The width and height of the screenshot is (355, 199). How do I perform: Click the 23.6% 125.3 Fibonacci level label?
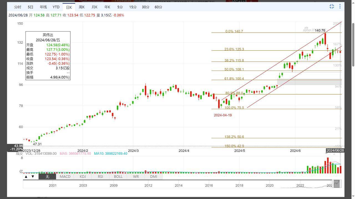point(234,49)
